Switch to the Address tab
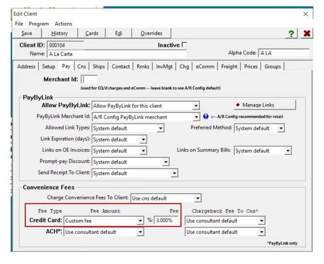 point(26,66)
